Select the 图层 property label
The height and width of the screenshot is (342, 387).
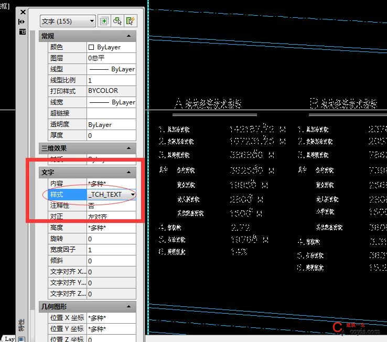(67, 58)
